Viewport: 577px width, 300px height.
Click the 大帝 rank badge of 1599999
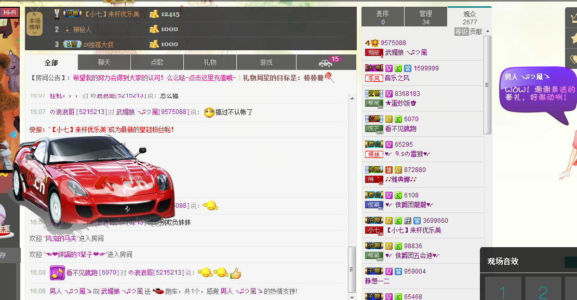coord(374,68)
